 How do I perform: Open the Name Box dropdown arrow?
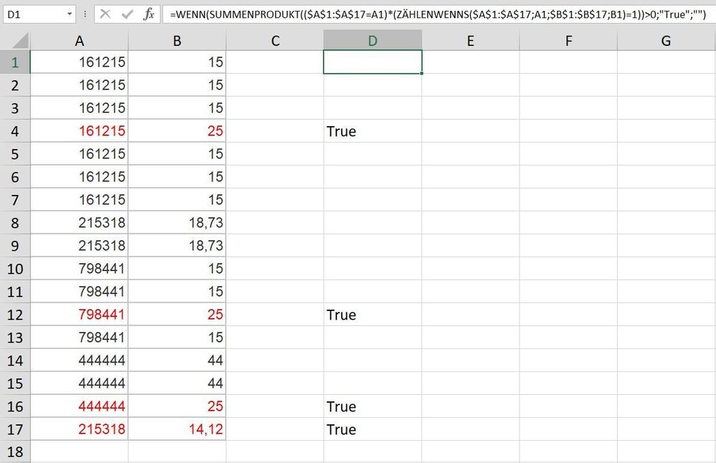pyautogui.click(x=70, y=14)
